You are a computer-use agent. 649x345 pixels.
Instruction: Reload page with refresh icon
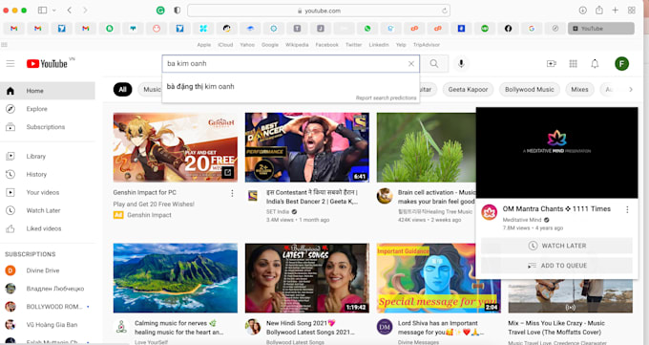point(445,11)
